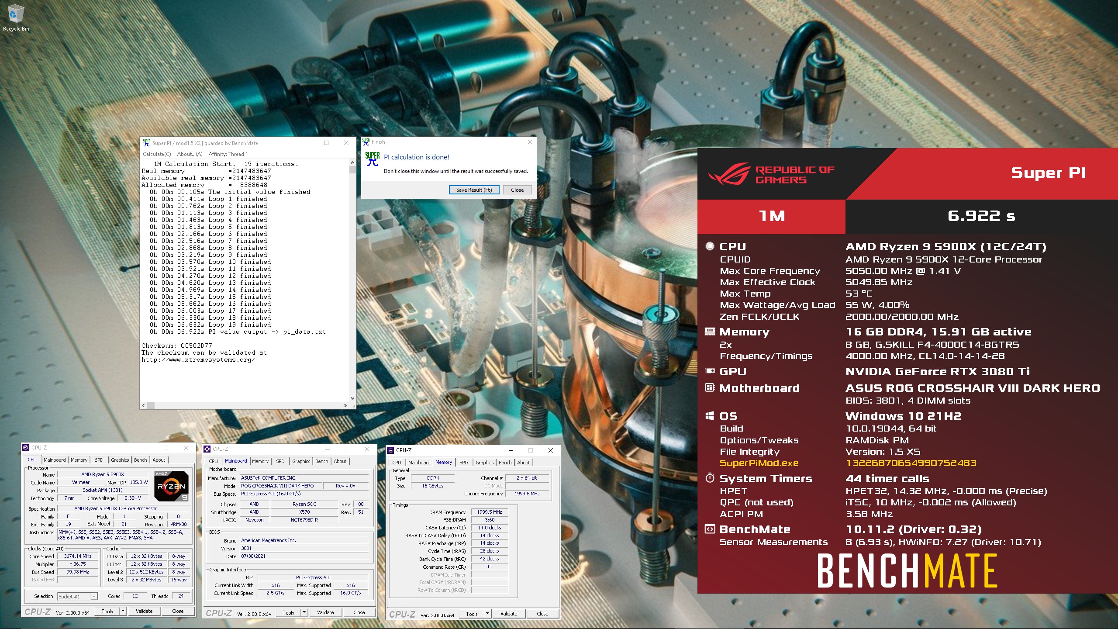Click the Ryzen 9 logo in CPU-Z
Viewport: 1118px width, 629px height.
coord(171,486)
